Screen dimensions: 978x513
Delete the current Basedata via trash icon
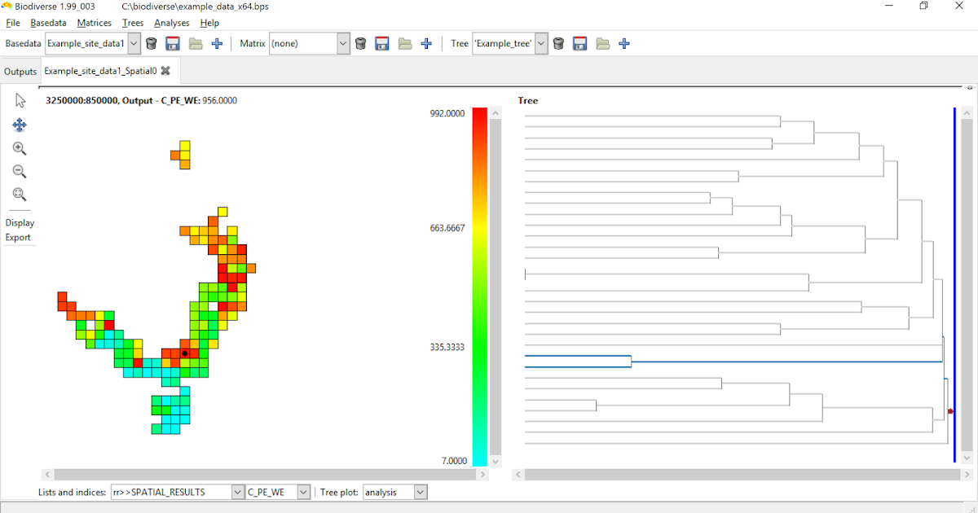pos(151,43)
